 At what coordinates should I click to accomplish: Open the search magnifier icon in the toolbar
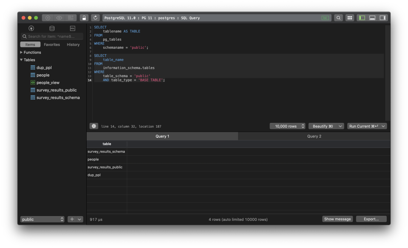(x=338, y=18)
